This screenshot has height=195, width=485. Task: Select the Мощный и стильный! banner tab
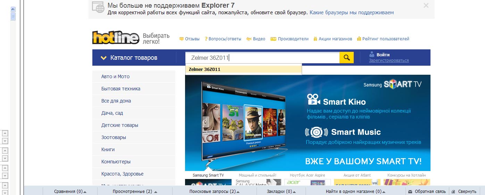coord(258,175)
